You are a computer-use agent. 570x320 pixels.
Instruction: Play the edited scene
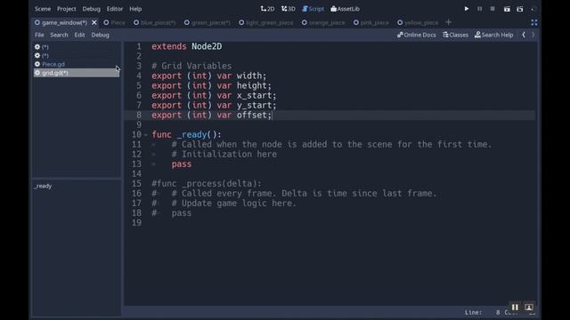pyautogui.click(x=507, y=9)
